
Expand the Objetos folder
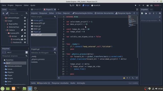click(4, 72)
